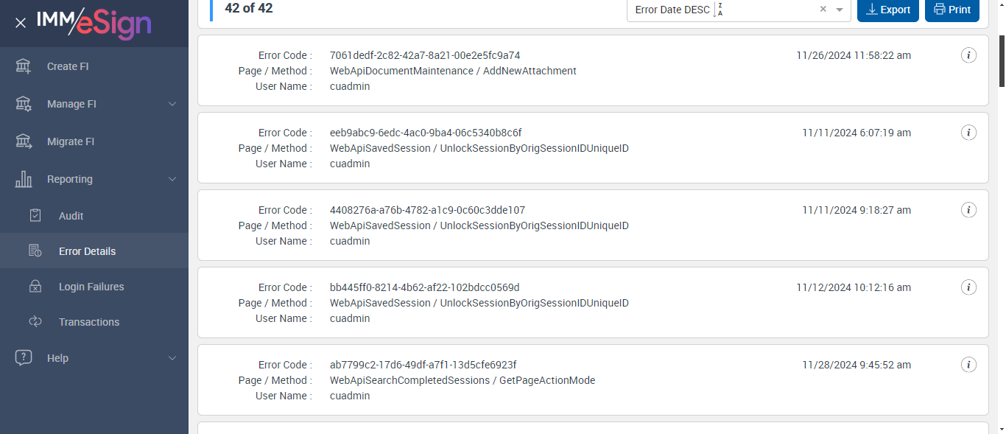Click the Login Failures lock icon
Viewport: 1006px width, 434px height.
[35, 287]
